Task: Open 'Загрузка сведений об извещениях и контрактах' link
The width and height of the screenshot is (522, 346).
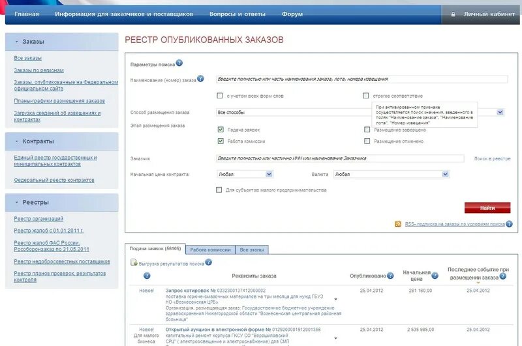Action: coord(57,116)
